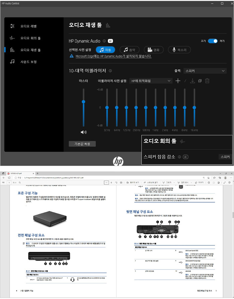Click the audio bars icon beside 오디오 재생 툴 title
Image resolution: width=234 pixels, height=299 pixels.
[x=108, y=25]
